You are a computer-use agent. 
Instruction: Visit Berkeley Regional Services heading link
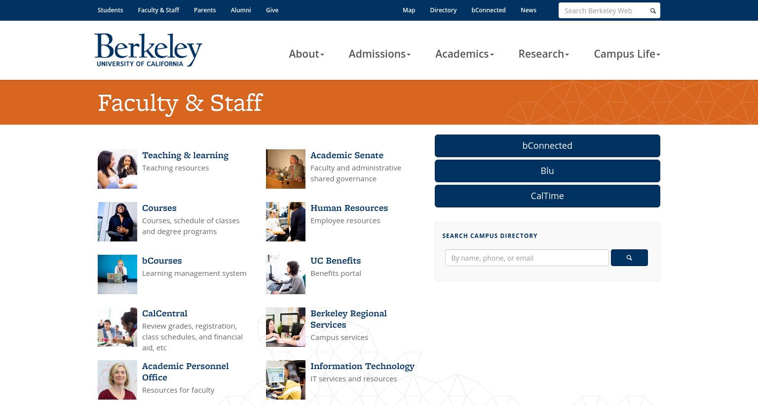pyautogui.click(x=348, y=319)
